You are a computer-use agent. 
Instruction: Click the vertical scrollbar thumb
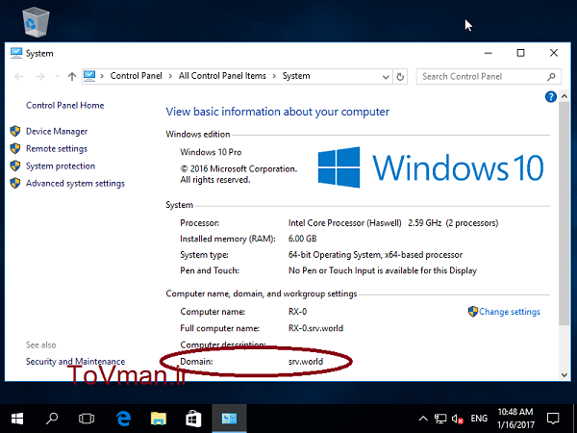564,214
